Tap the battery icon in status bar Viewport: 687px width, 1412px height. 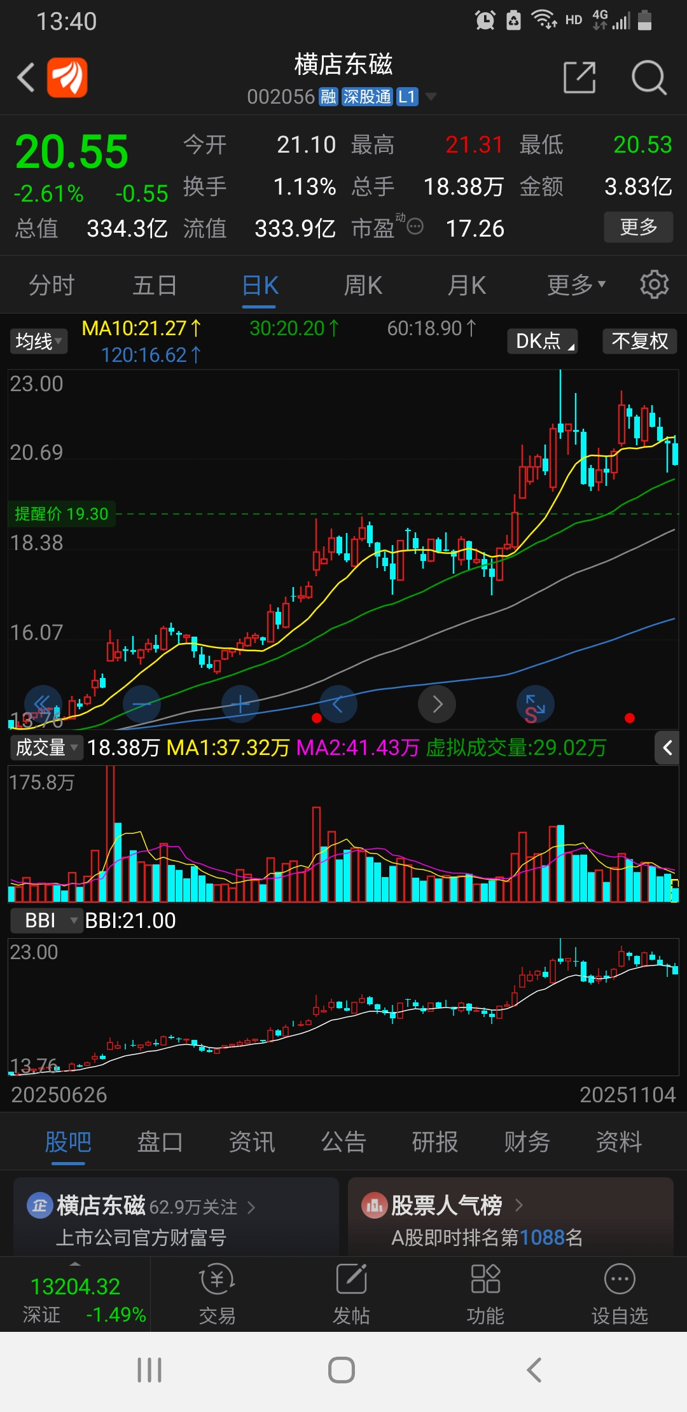point(645,20)
